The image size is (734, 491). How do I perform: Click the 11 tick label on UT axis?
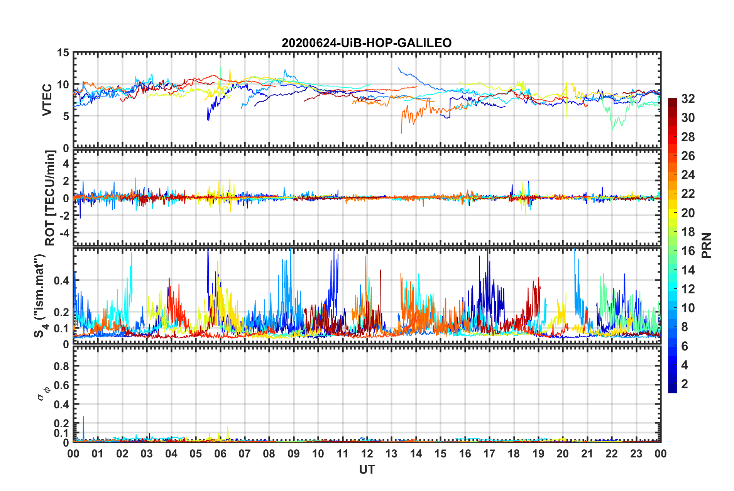(343, 454)
